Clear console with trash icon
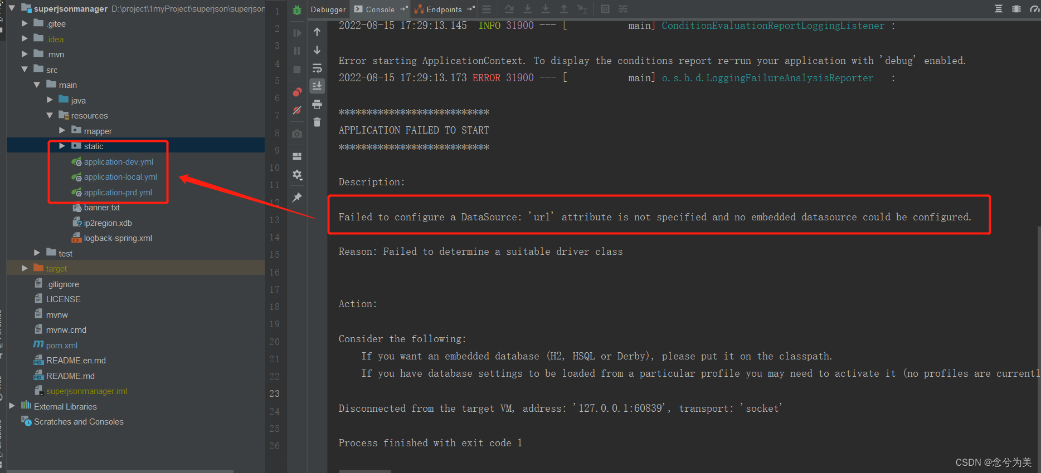 pyautogui.click(x=317, y=122)
